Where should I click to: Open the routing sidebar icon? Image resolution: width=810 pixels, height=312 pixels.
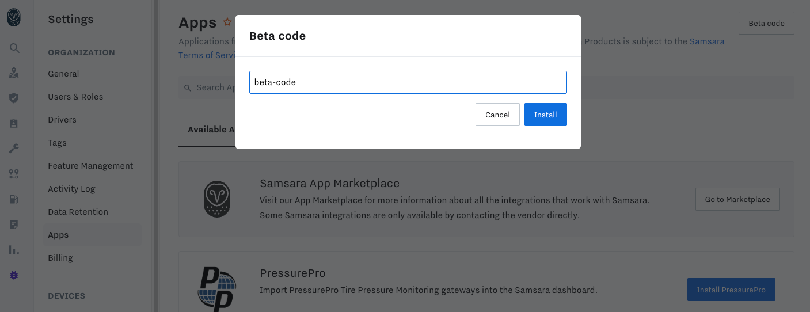click(x=14, y=174)
